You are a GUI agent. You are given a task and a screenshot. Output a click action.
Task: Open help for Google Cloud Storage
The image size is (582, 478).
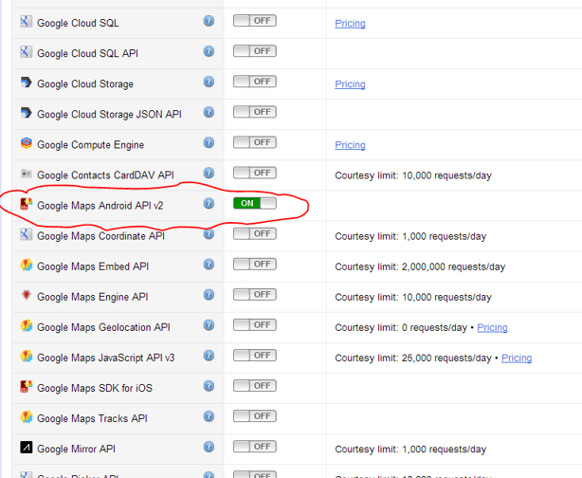pos(209,82)
